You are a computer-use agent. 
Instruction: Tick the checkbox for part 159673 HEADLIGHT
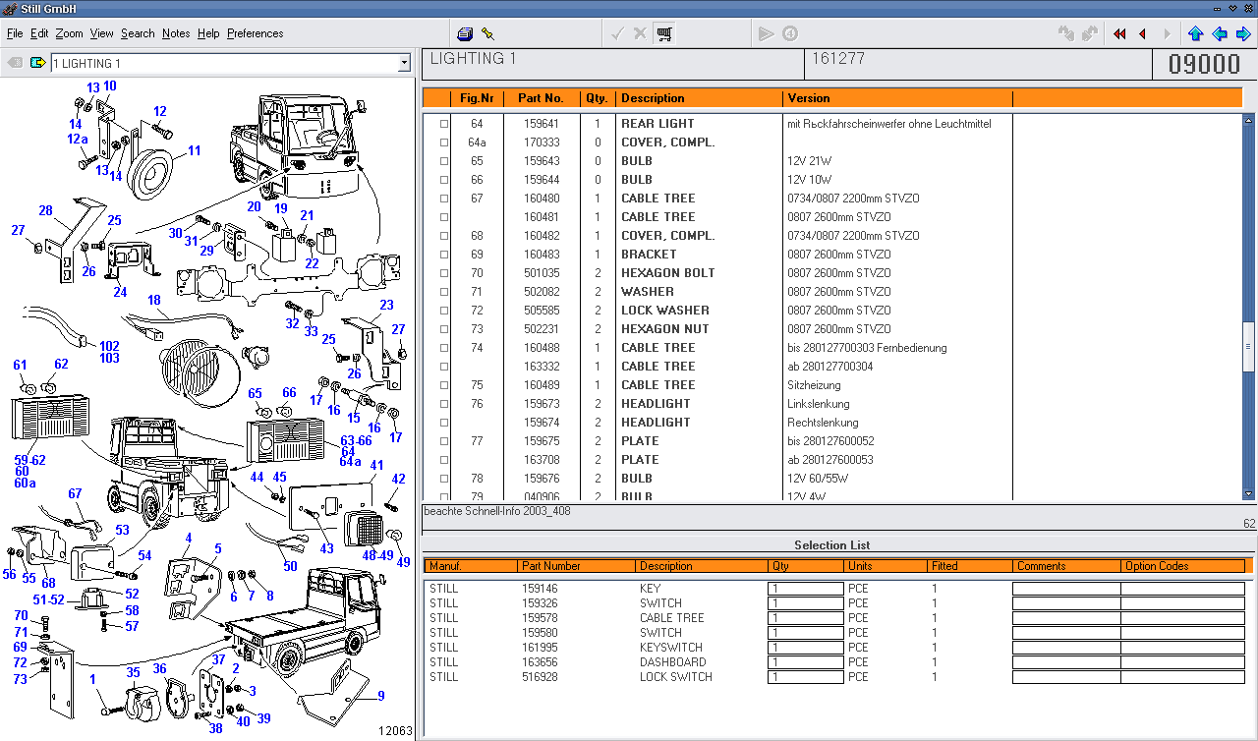click(444, 404)
